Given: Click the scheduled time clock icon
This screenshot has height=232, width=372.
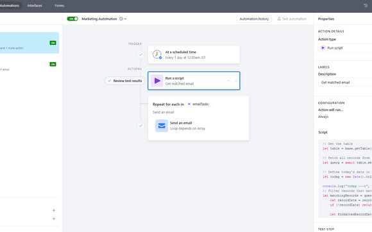Looking at the screenshot, I should (157, 54).
